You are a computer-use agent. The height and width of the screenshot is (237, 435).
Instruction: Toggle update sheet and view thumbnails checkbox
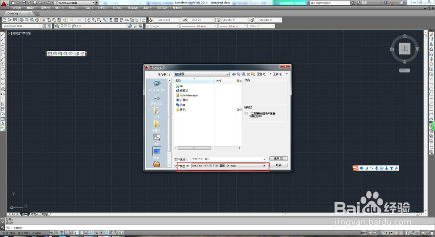(246, 114)
